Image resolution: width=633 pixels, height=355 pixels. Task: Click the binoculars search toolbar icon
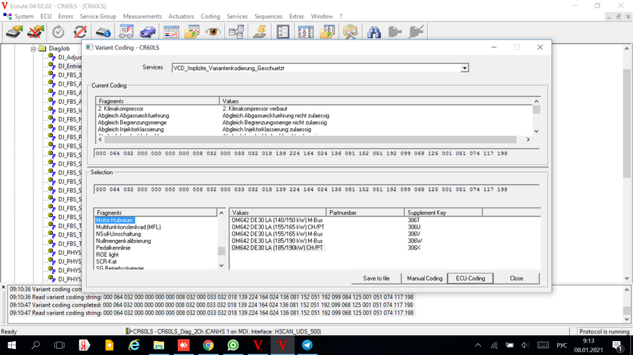[x=374, y=32]
